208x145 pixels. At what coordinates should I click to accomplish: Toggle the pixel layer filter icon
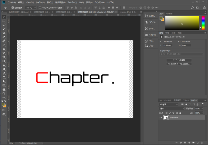pyautogui.click(x=182, y=105)
